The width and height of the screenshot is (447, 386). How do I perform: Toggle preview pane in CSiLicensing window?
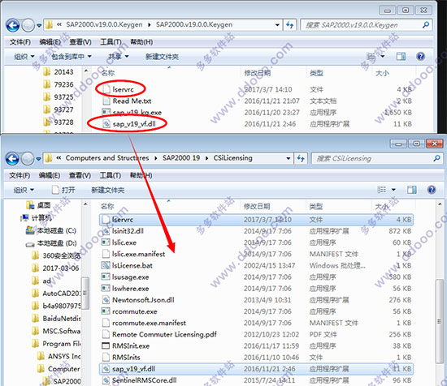coord(412,190)
